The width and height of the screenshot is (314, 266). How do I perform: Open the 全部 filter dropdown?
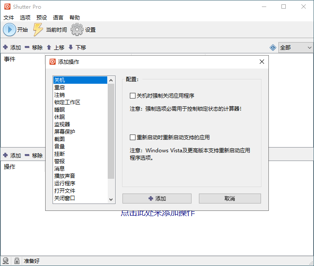coord(296,47)
